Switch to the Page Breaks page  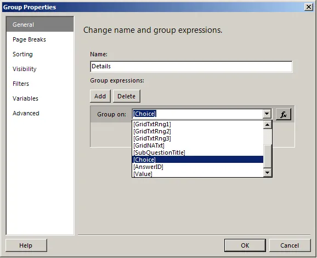[x=40, y=39]
